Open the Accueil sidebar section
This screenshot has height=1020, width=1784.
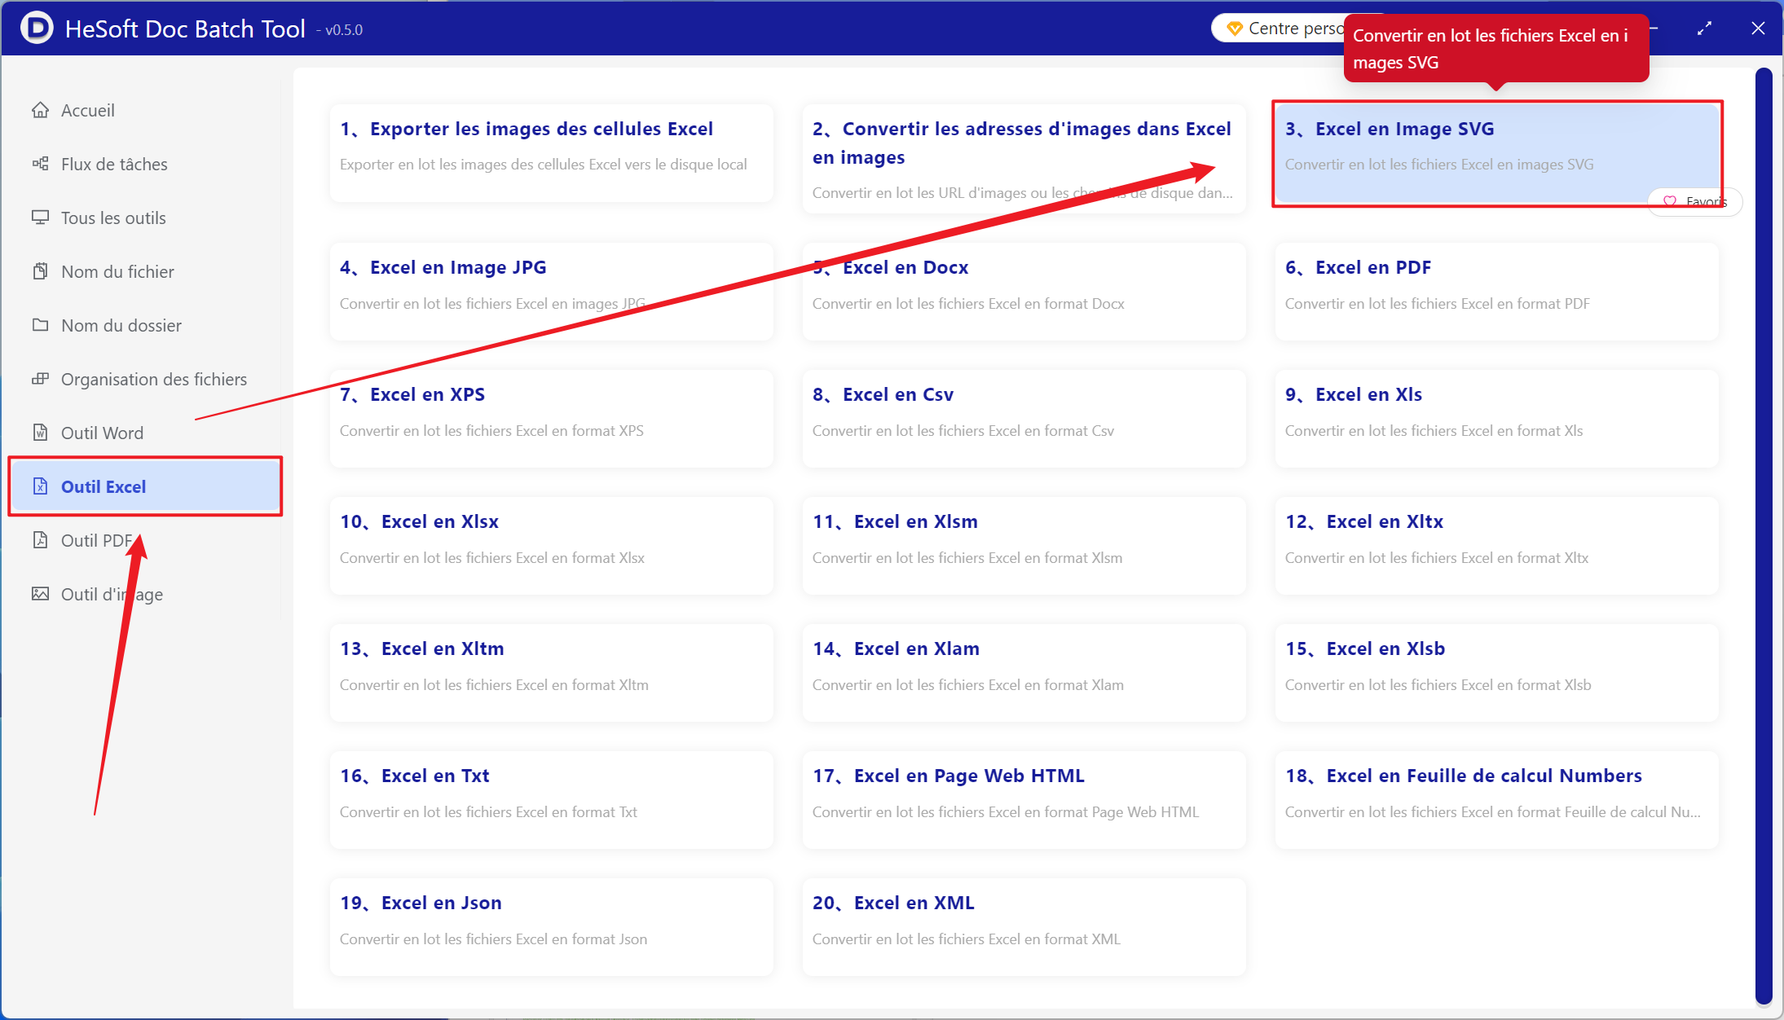(145, 110)
